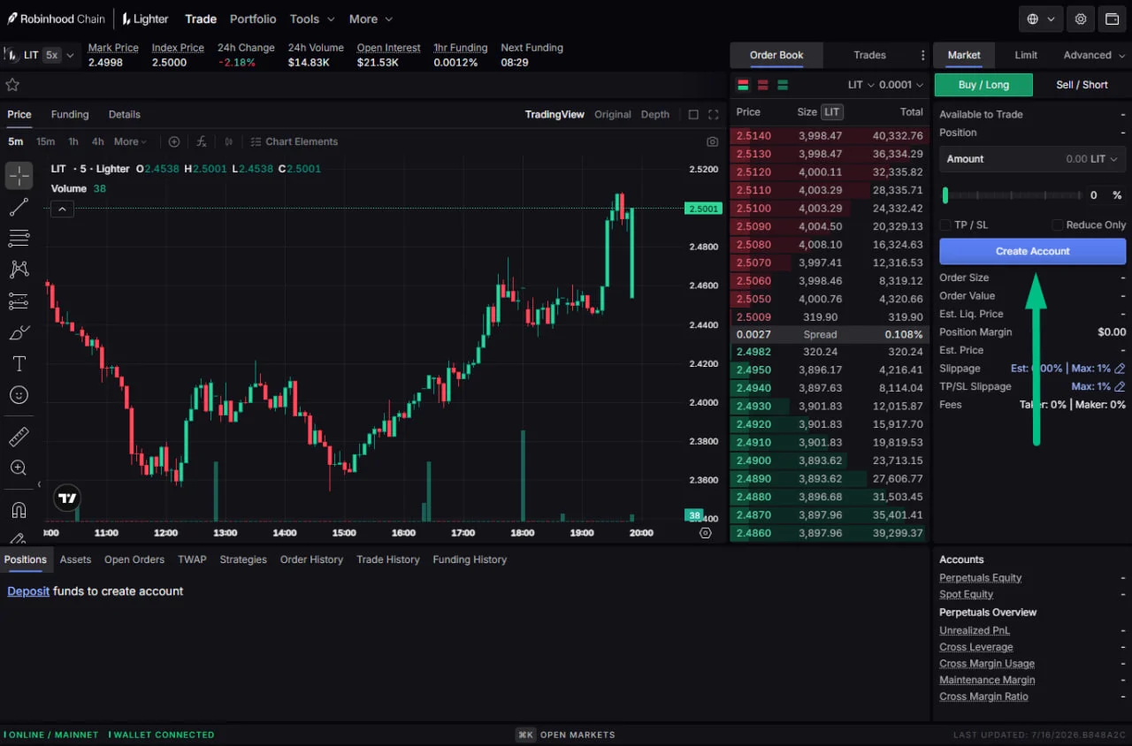This screenshot has width=1132, height=746.
Task: Follow the Deposit link
Action: pyautogui.click(x=28, y=591)
